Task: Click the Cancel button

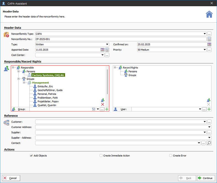Action: coord(11,178)
